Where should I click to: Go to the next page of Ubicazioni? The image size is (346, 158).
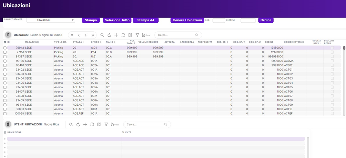click(85, 35)
